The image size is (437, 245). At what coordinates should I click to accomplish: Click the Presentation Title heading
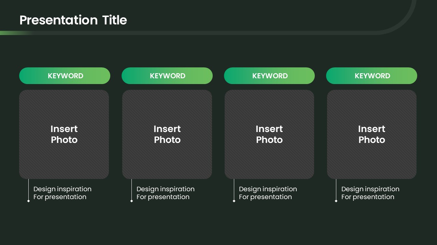(x=73, y=20)
